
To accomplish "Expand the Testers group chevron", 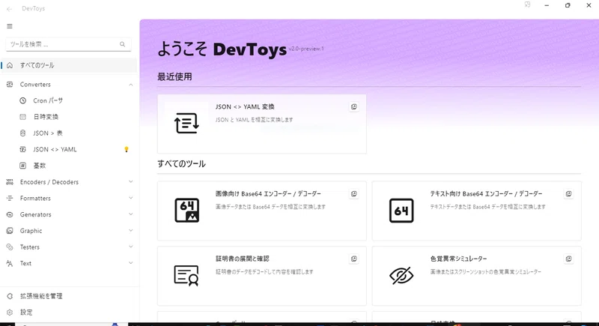I will click(130, 247).
